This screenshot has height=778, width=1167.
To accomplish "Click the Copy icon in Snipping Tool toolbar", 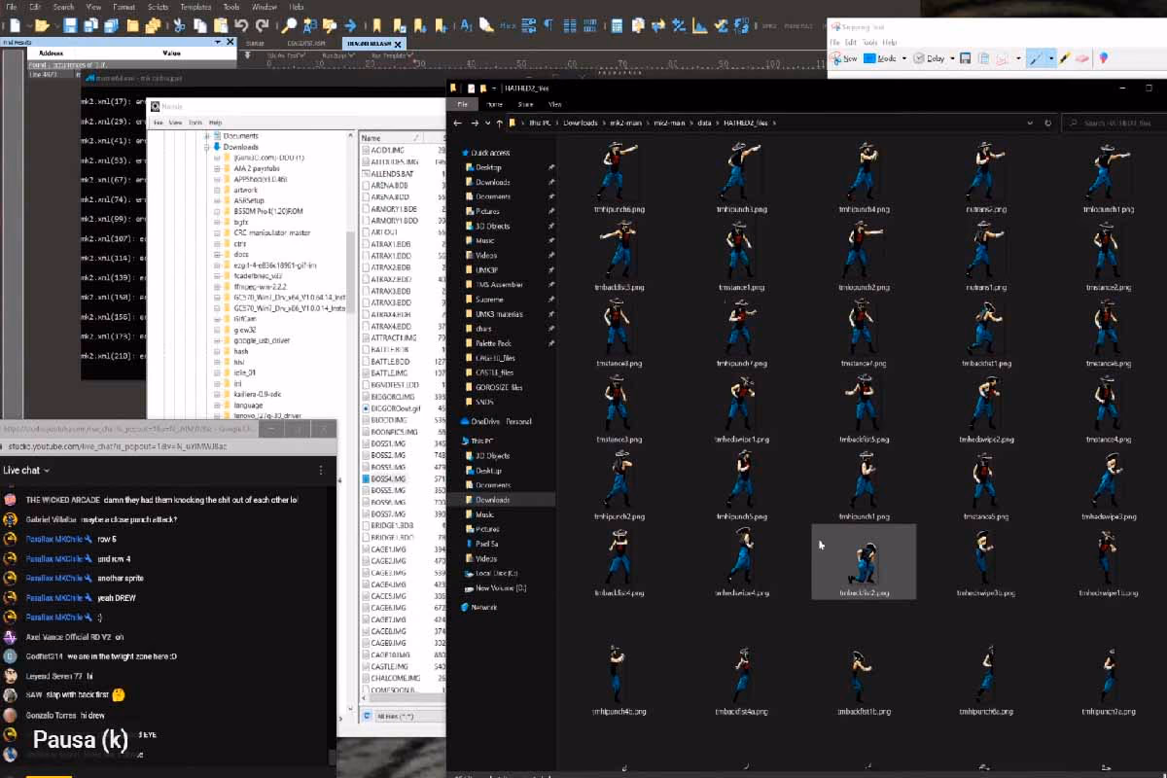I will (983, 57).
